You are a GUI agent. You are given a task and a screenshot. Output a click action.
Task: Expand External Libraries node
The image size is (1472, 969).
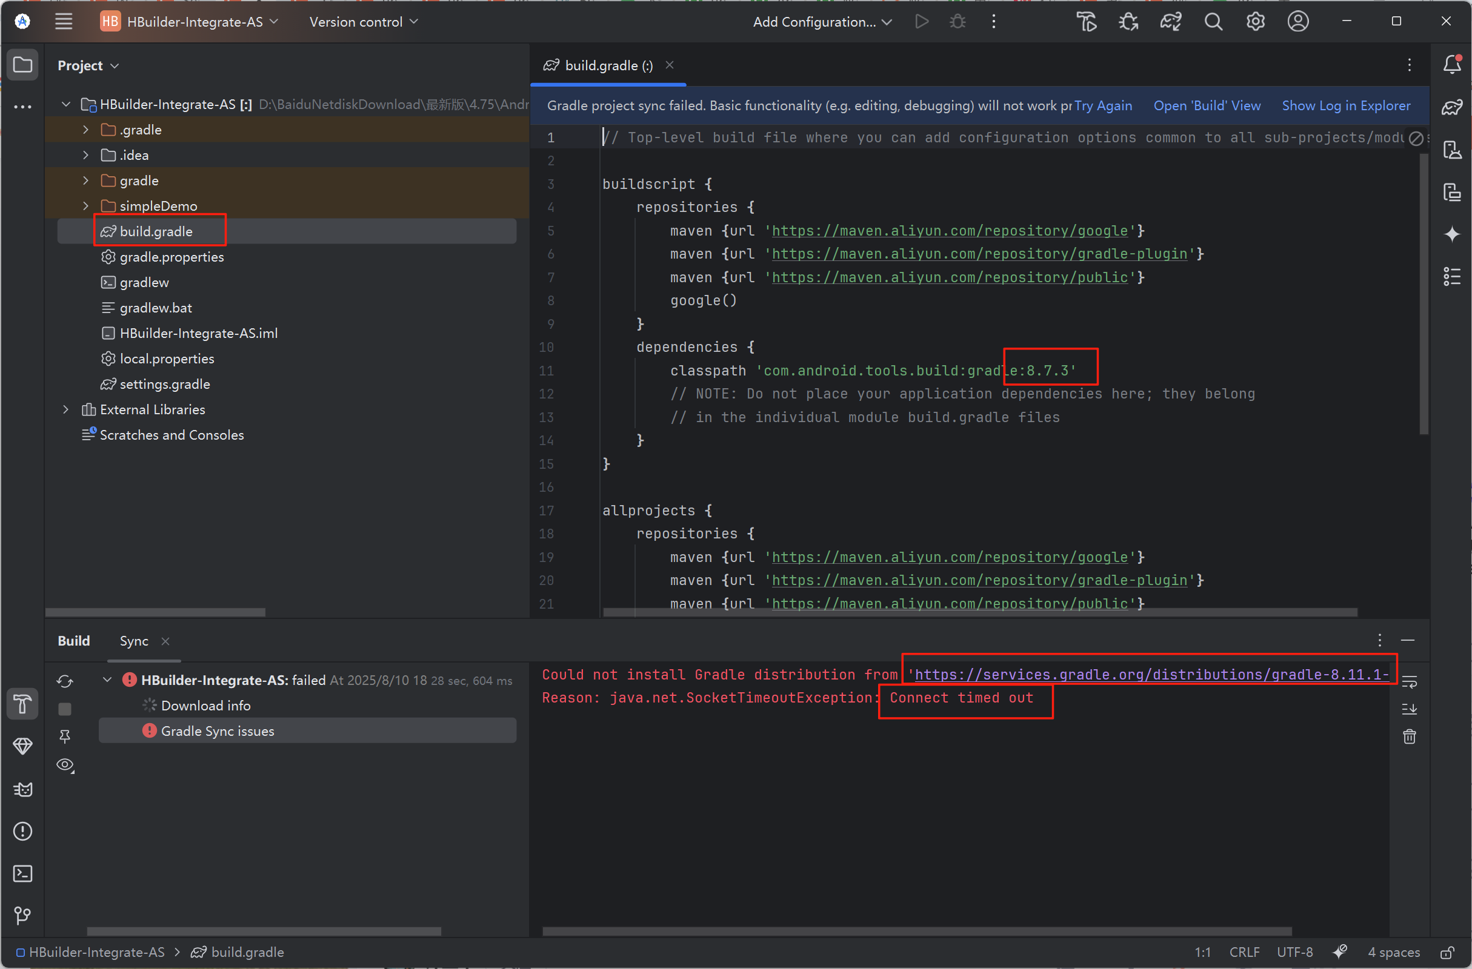[x=65, y=410]
